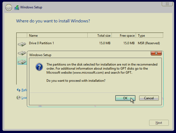The image size is (176, 133).
Task: Click the Load driver disc icon
Action: point(19,98)
